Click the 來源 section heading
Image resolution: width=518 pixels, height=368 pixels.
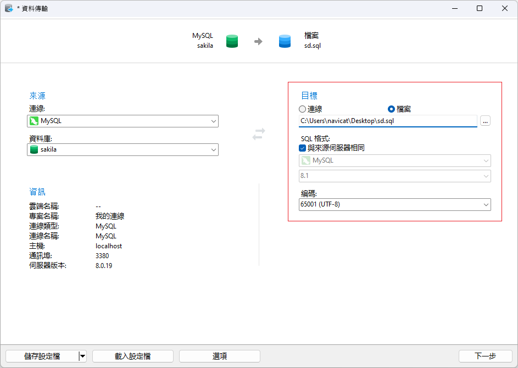click(37, 96)
